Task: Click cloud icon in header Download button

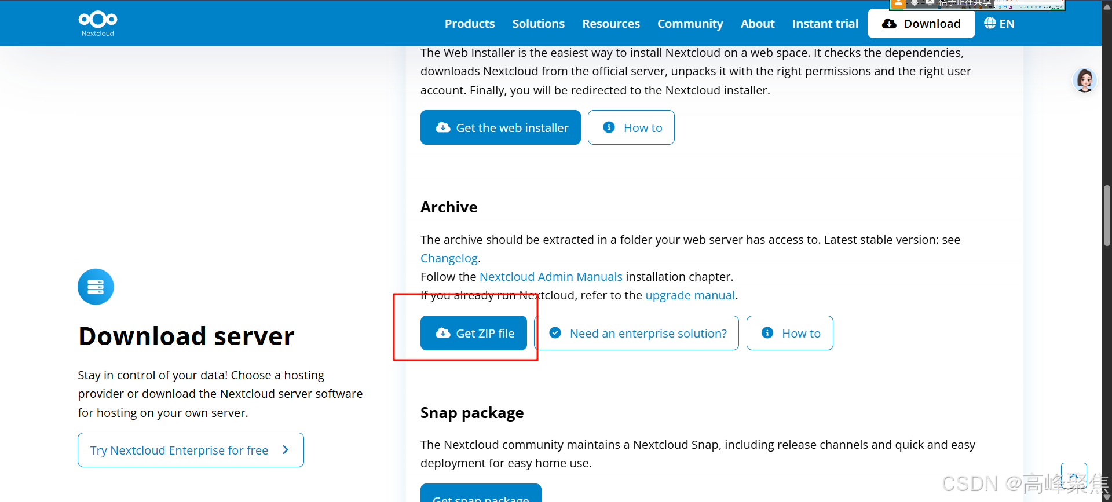Action: pyautogui.click(x=889, y=24)
